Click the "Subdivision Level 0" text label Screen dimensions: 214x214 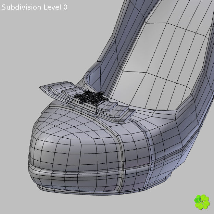click(x=34, y=7)
